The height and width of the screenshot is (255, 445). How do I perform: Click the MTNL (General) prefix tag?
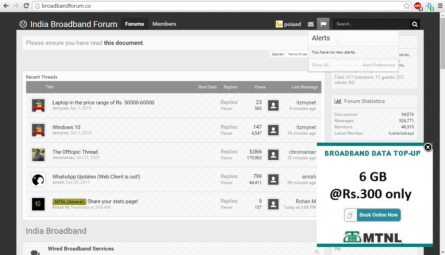[69, 201]
